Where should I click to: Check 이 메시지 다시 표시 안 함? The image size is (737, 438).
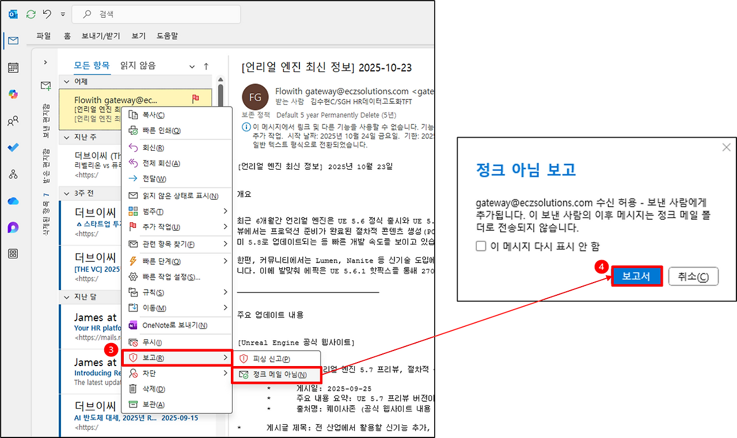481,246
